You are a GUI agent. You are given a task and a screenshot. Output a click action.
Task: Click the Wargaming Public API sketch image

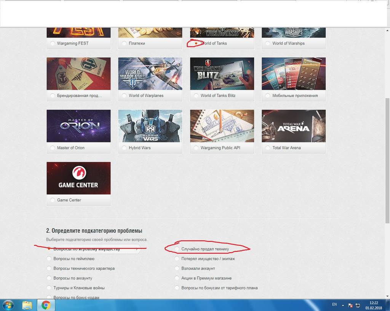pos(222,126)
